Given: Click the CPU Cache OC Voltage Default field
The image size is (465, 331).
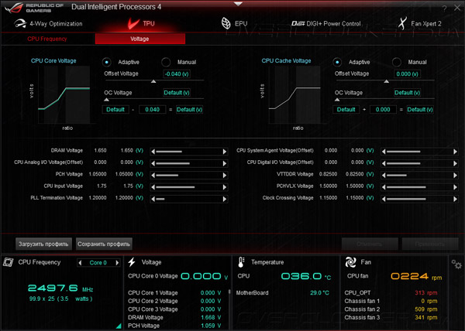Looking at the screenshot, I should tap(407, 93).
